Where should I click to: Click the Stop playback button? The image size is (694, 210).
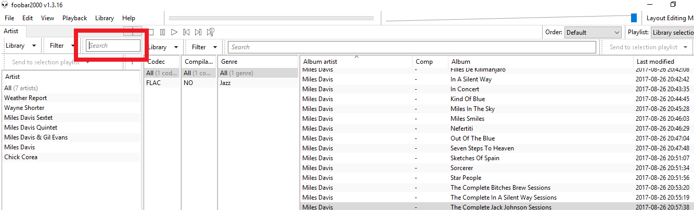tap(150, 32)
